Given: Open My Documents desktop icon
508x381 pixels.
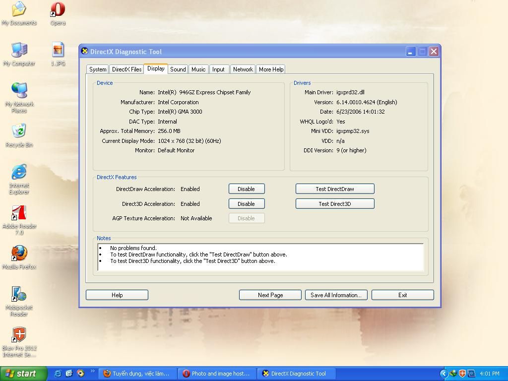Looking at the screenshot, I should [19, 13].
